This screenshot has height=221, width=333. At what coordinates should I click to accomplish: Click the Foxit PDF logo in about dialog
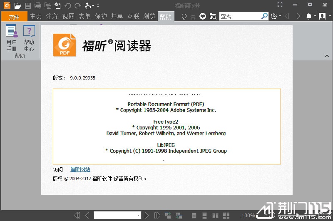point(65,45)
